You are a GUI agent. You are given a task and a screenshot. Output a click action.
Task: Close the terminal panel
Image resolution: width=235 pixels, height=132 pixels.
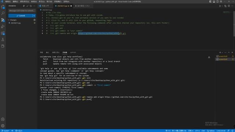click(x=232, y=52)
